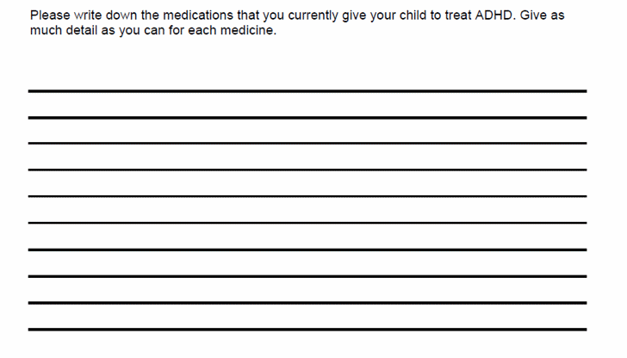Image resolution: width=627 pixels, height=358 pixels.
Task: Click the ninth blank answer line
Action: (307, 303)
